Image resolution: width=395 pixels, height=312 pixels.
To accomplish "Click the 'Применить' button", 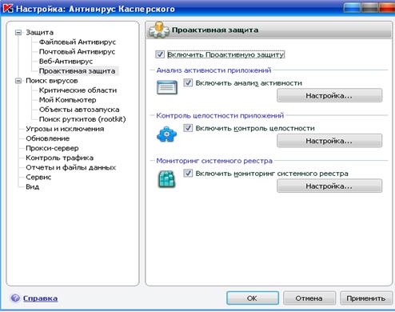I will (x=366, y=298).
